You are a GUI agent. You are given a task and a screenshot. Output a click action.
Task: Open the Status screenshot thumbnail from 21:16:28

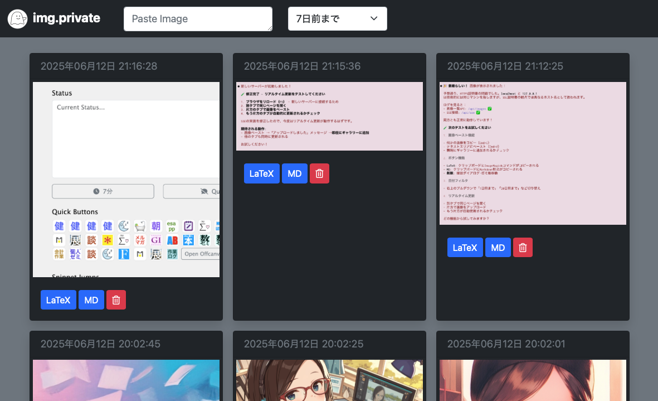[x=126, y=180]
